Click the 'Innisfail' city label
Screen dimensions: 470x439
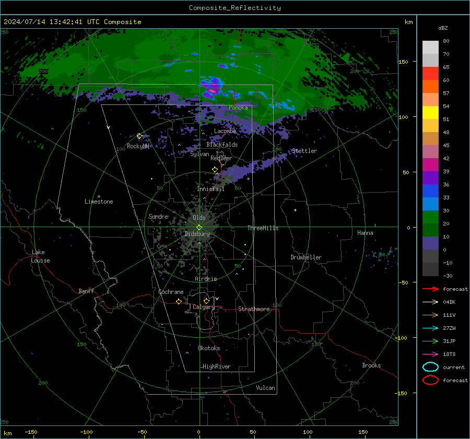tap(210, 189)
